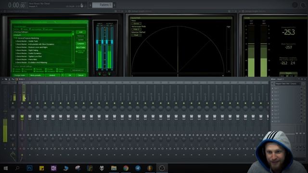Click the Add button in preset manager
The width and height of the screenshot is (308, 173).
tap(81, 32)
